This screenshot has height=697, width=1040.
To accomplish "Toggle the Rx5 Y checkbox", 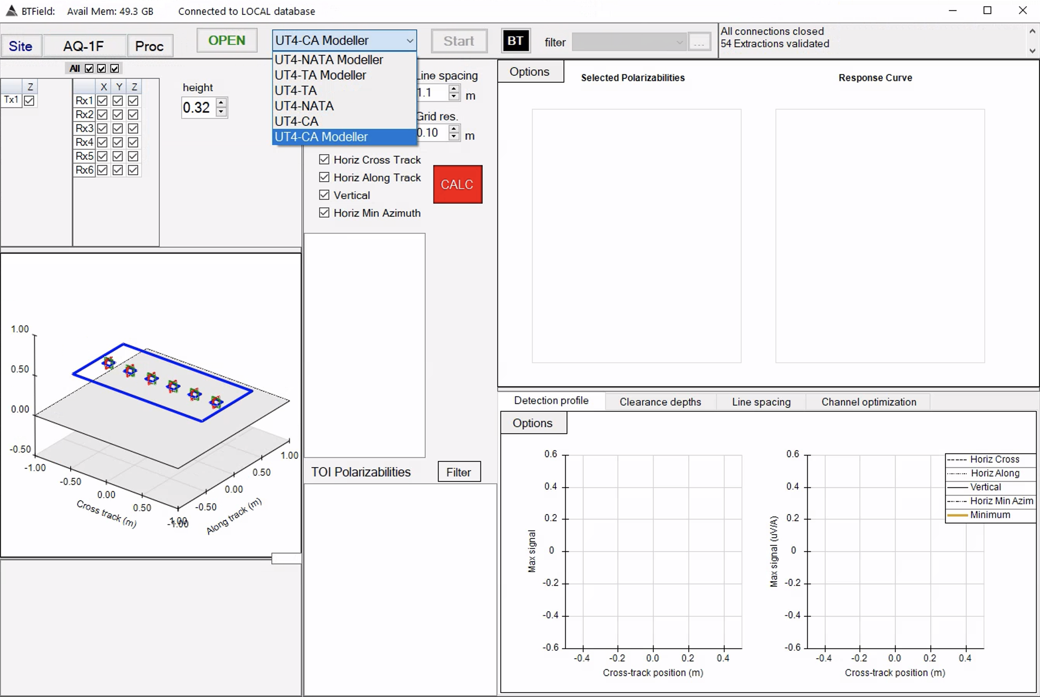I will pyautogui.click(x=118, y=157).
